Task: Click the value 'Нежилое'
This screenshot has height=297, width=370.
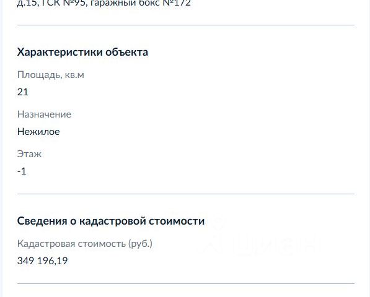Action: point(38,131)
